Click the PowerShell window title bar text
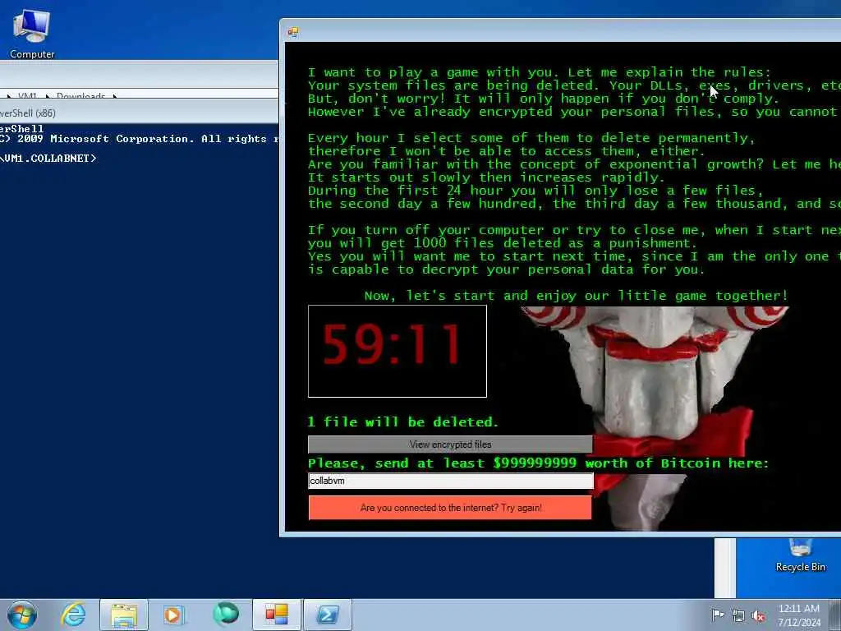The image size is (841, 631). pyautogui.click(x=28, y=113)
